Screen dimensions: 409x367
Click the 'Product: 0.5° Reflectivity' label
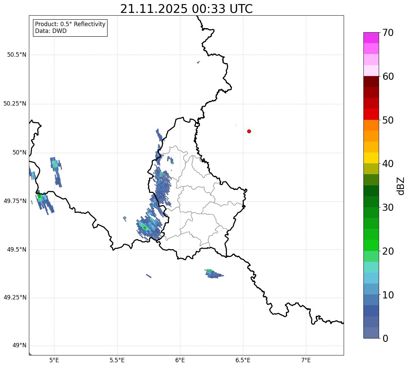(x=70, y=24)
